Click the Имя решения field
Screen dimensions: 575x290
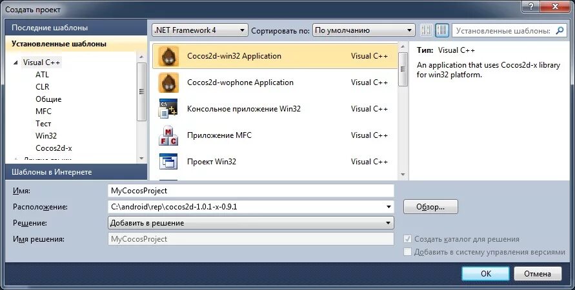[x=251, y=239]
